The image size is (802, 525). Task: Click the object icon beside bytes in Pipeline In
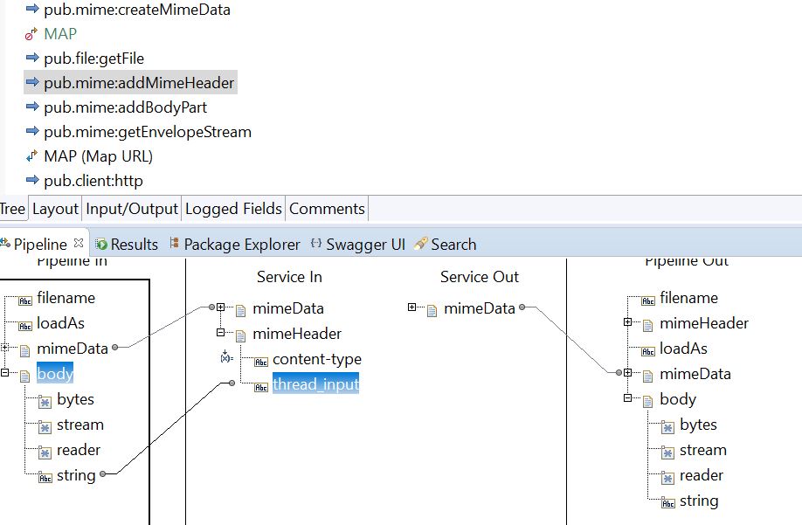(45, 402)
